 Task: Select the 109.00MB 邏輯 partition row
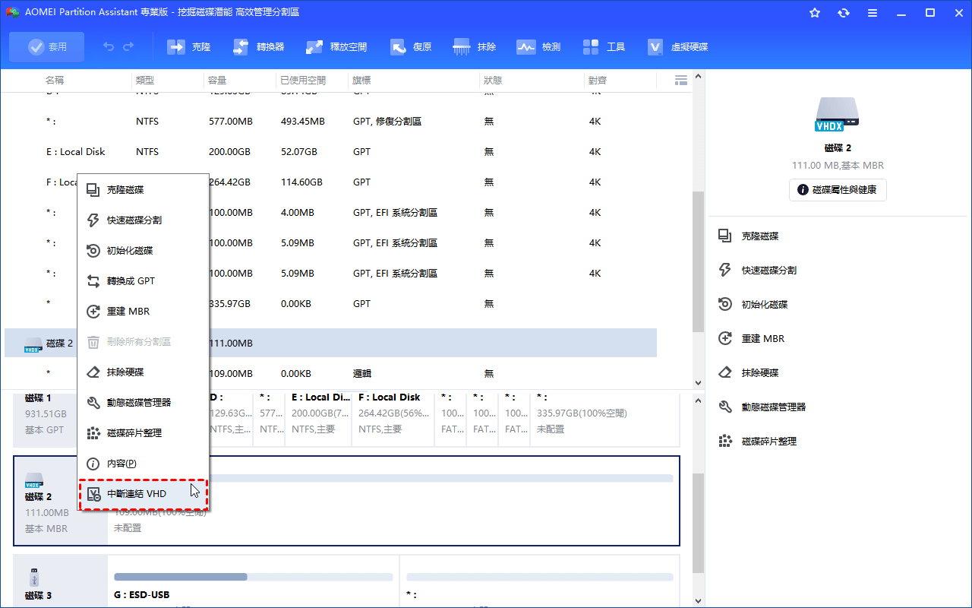pos(330,374)
